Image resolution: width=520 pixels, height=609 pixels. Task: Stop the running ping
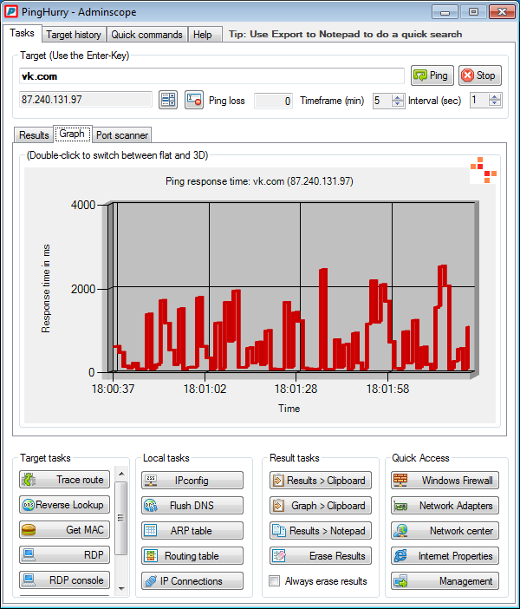[x=479, y=75]
